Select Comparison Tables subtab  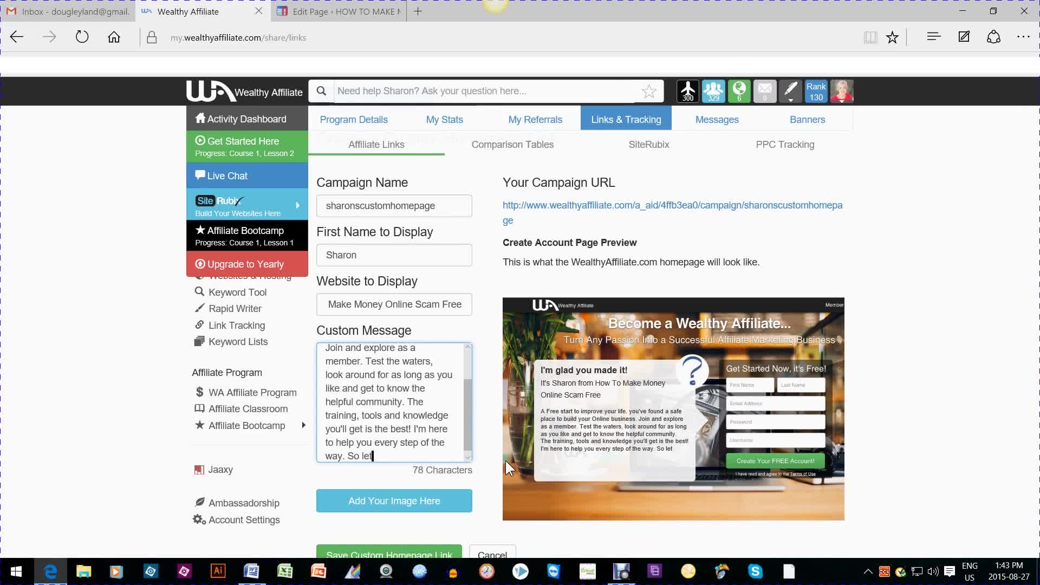pyautogui.click(x=512, y=145)
